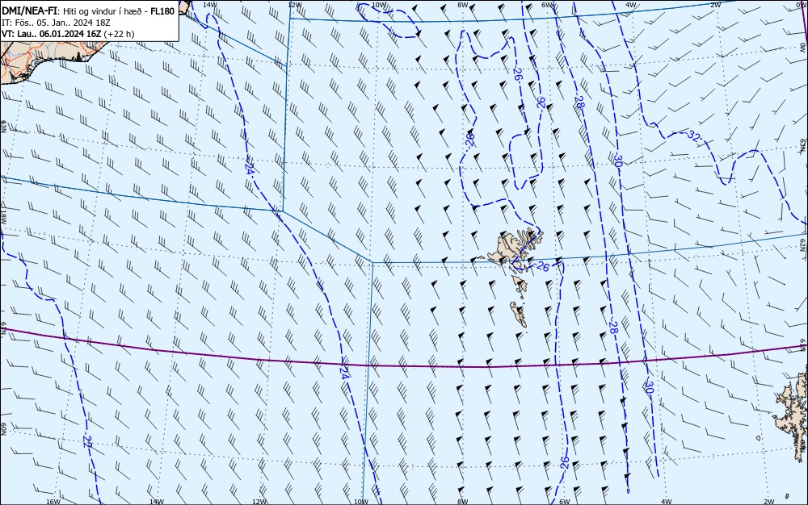Click the 26 label near the bottom edge
Image resolution: width=808 pixels, height=505 pixels.
pos(565,462)
